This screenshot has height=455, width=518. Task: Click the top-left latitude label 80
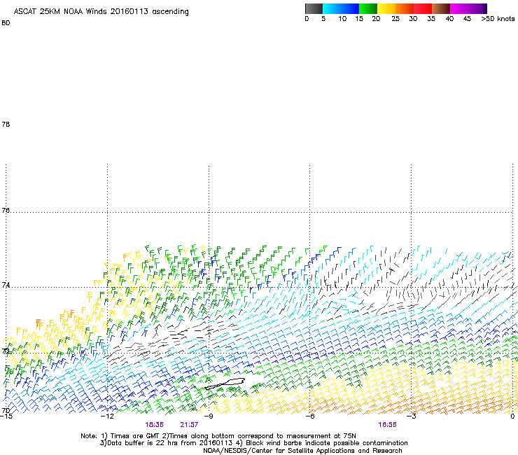[6, 23]
